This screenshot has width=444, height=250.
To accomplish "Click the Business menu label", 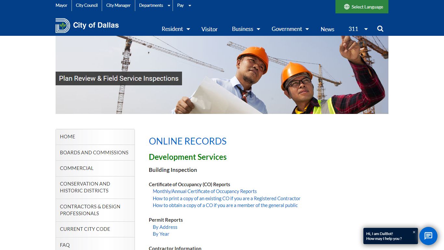I will [x=242, y=29].
